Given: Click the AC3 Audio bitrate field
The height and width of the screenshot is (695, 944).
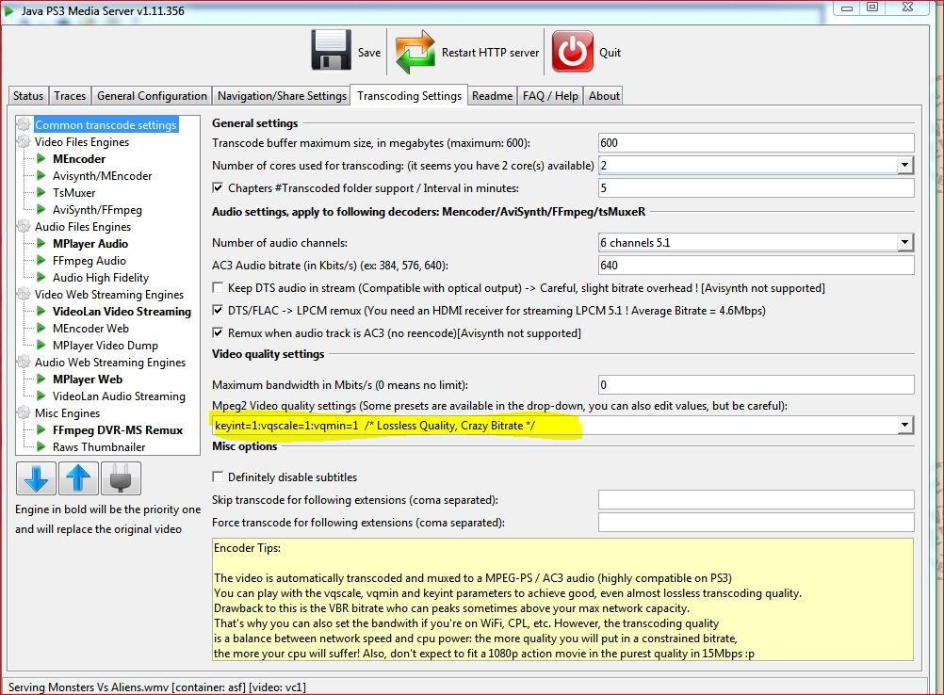Looking at the screenshot, I should 756,266.
